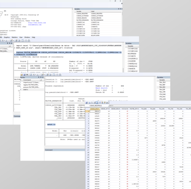Open the Help menu in second Stata window
This screenshot has height=189, width=191.
[34, 37]
